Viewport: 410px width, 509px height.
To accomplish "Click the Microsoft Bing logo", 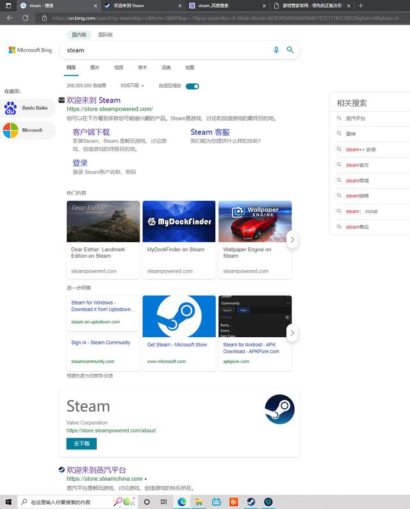I will click(x=30, y=50).
